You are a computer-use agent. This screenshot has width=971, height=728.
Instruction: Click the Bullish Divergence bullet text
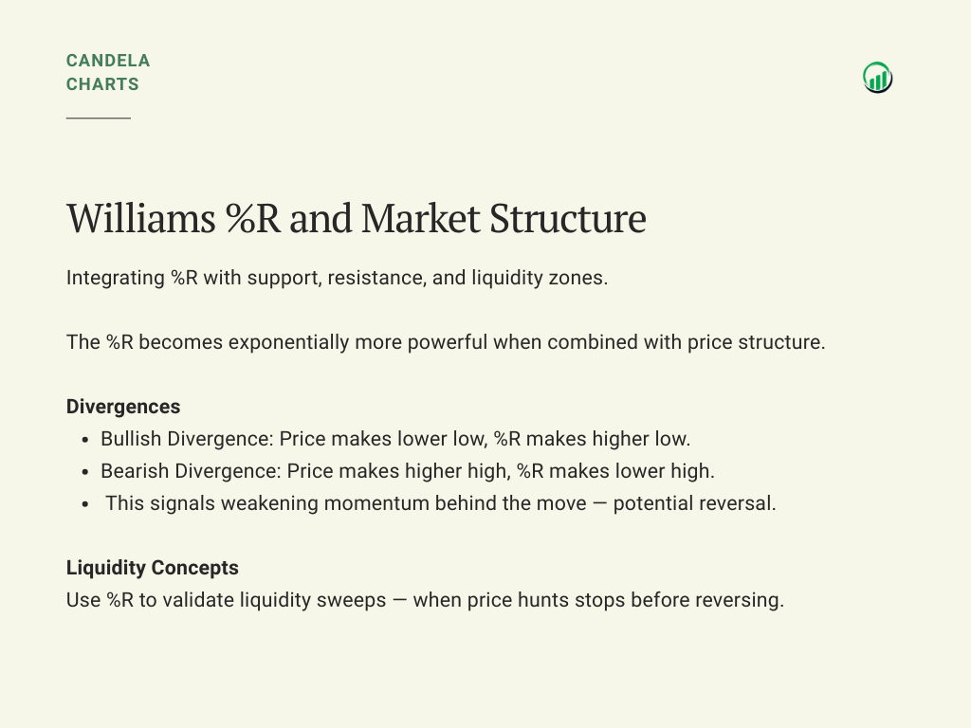(x=395, y=439)
